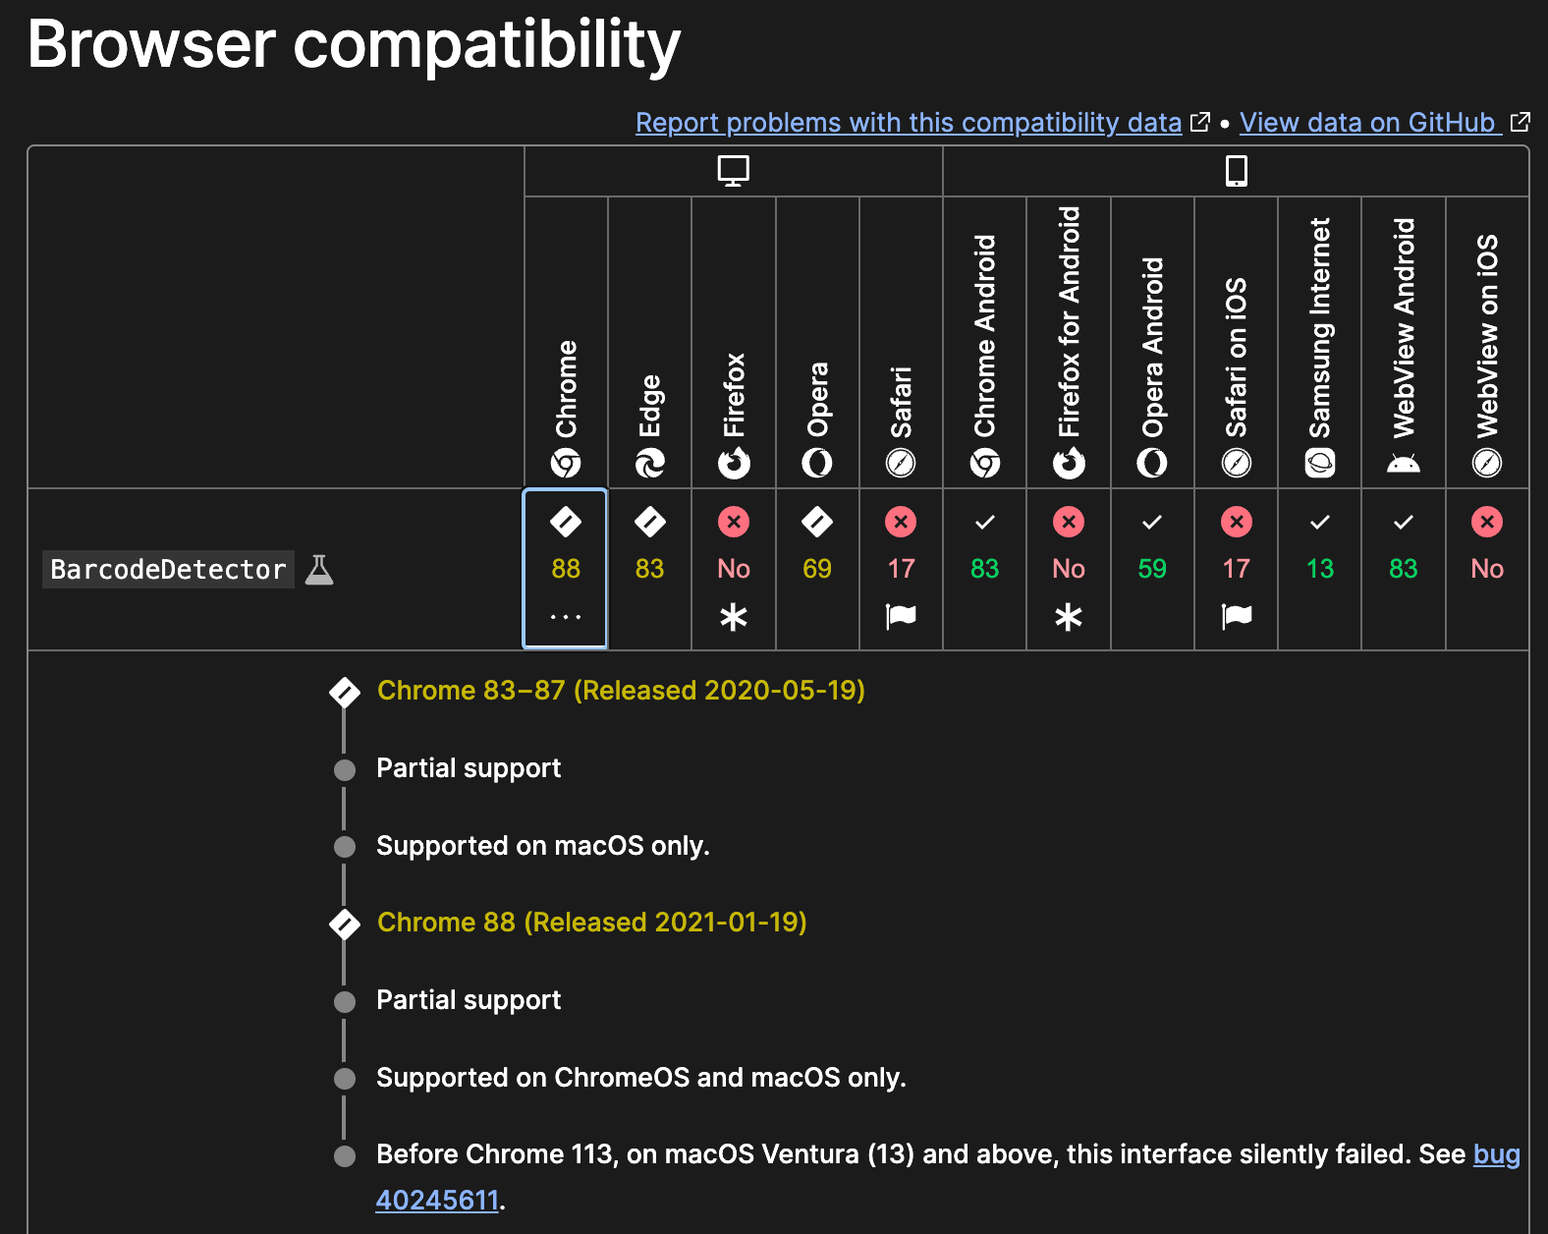Screen dimensions: 1548x1234
Task: Click the Browser compatibility heading
Action: (354, 45)
